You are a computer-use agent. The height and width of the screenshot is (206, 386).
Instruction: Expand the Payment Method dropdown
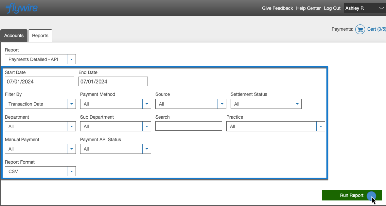[115, 104]
